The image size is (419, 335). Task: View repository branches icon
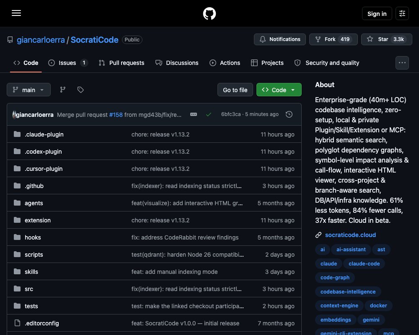tap(63, 90)
